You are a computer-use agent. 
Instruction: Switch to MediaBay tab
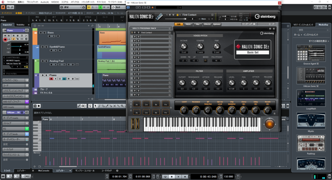pyautogui.click(x=323, y=25)
